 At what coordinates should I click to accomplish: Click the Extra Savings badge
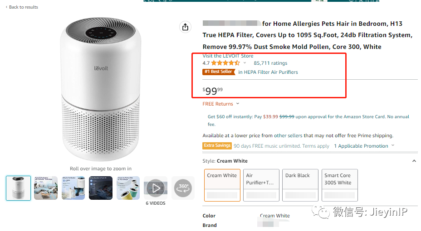pyautogui.click(x=217, y=146)
